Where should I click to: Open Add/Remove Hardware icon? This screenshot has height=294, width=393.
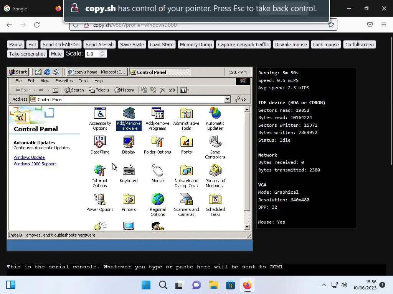(x=129, y=119)
